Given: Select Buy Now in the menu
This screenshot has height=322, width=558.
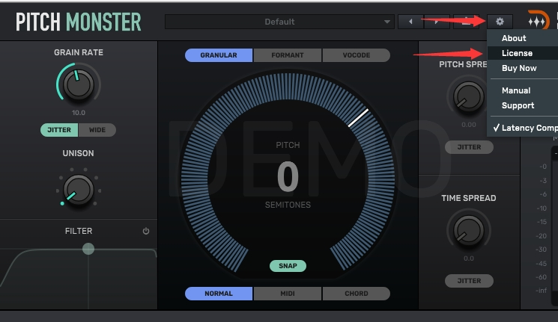Looking at the screenshot, I should point(519,68).
